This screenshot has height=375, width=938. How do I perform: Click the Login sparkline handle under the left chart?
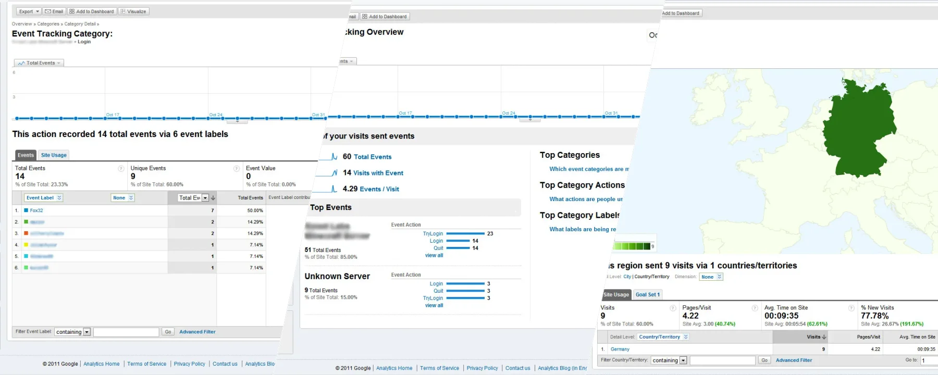pyautogui.click(x=237, y=121)
